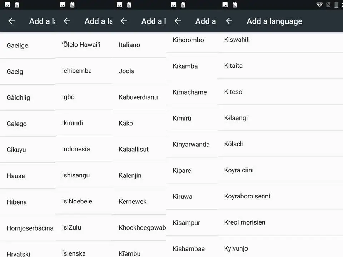Tap the Kernewek list entry
Viewport: 343px width, 257px height.
click(133, 202)
